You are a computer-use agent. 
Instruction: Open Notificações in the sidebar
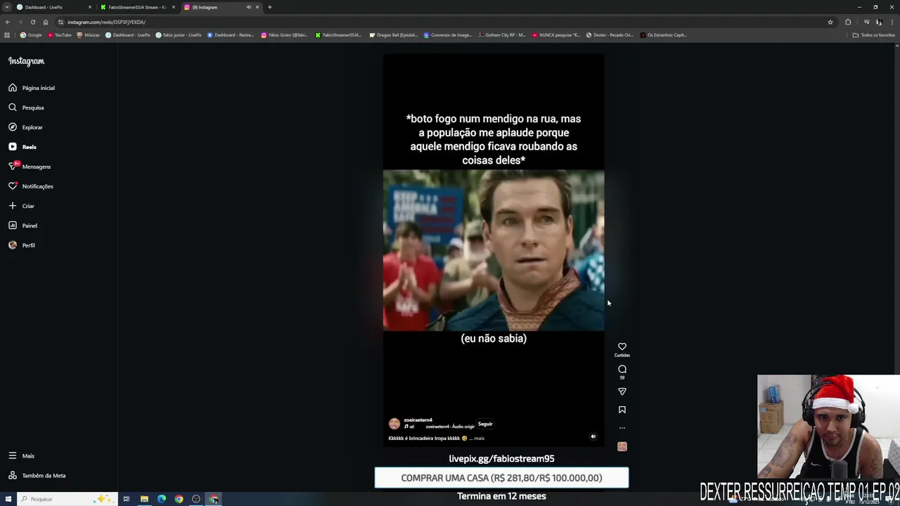(x=31, y=186)
